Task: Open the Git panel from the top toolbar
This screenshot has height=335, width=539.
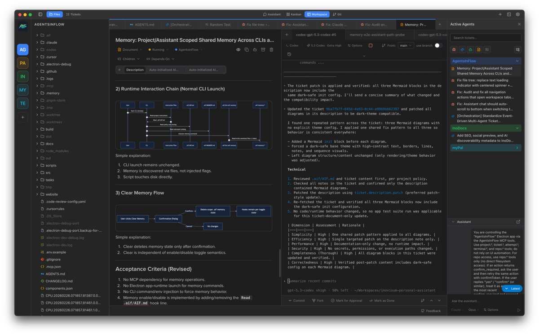Action: 337,14
